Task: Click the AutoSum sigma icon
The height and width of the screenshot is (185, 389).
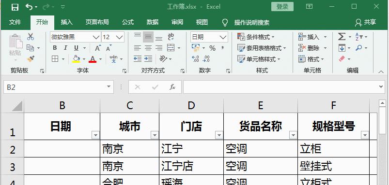Action: (x=342, y=37)
